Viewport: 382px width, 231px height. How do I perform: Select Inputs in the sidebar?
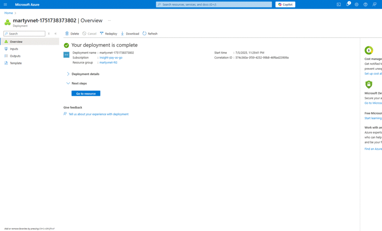click(14, 49)
